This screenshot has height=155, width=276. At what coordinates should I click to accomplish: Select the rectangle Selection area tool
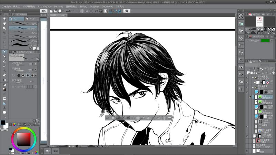(x=4, y=38)
